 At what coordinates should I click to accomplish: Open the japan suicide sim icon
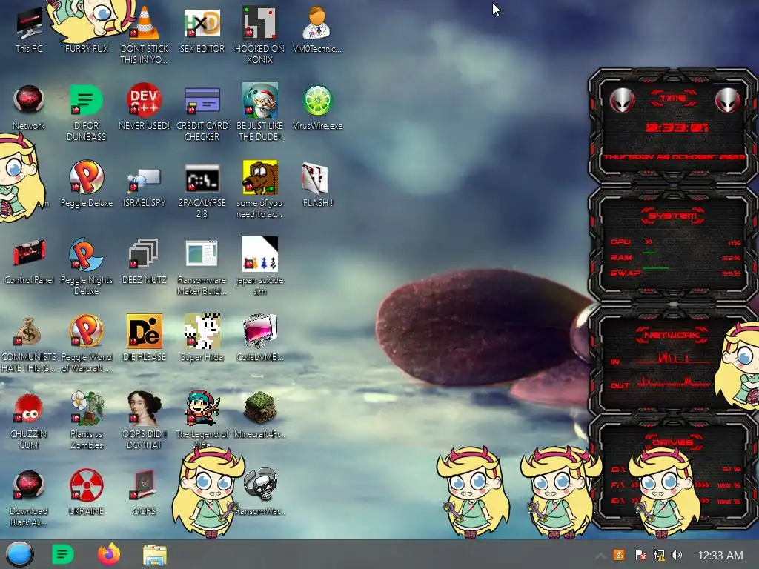tap(259, 266)
